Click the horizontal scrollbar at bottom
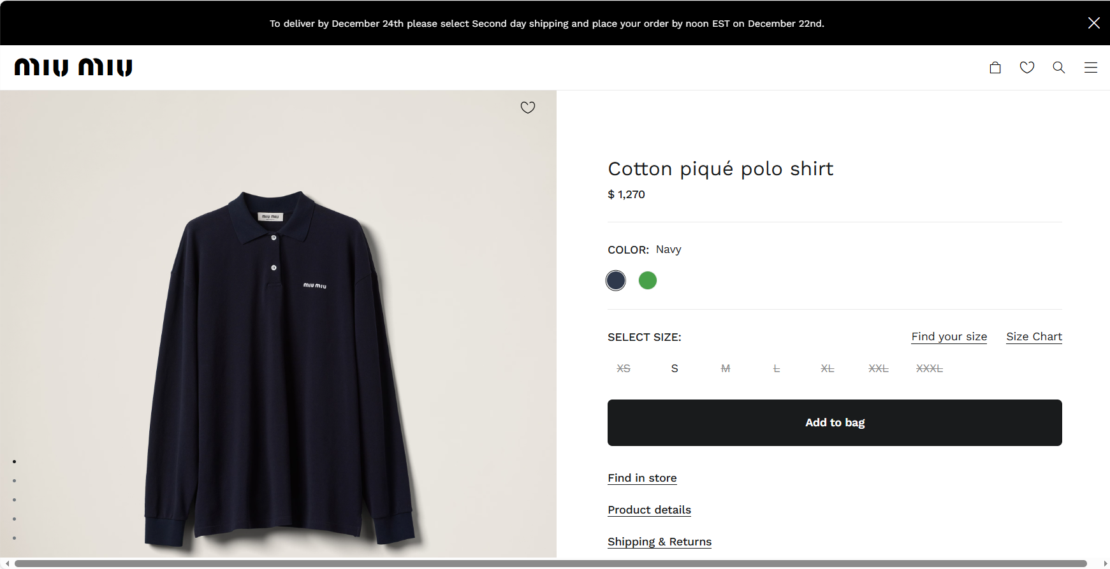The image size is (1110, 569). [548, 564]
